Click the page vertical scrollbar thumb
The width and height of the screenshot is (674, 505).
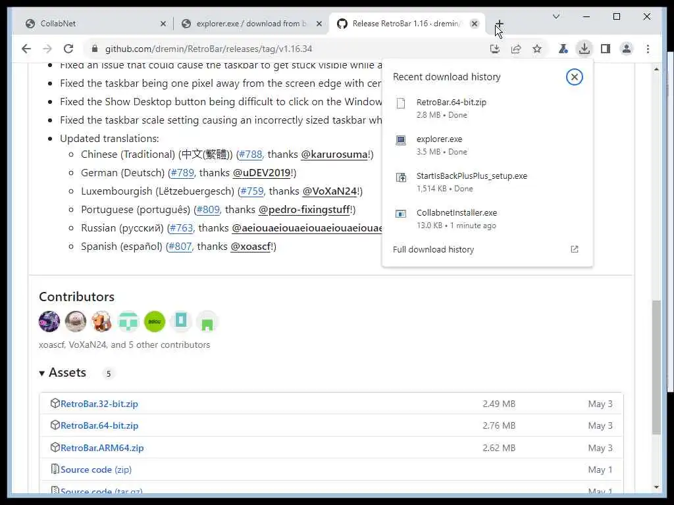[x=656, y=367]
